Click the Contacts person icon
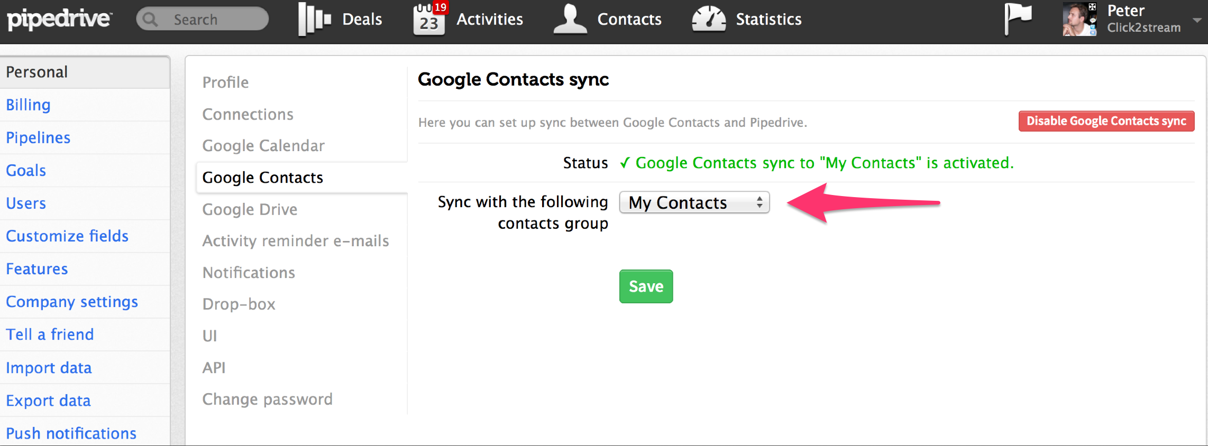The image size is (1208, 446). click(x=570, y=20)
